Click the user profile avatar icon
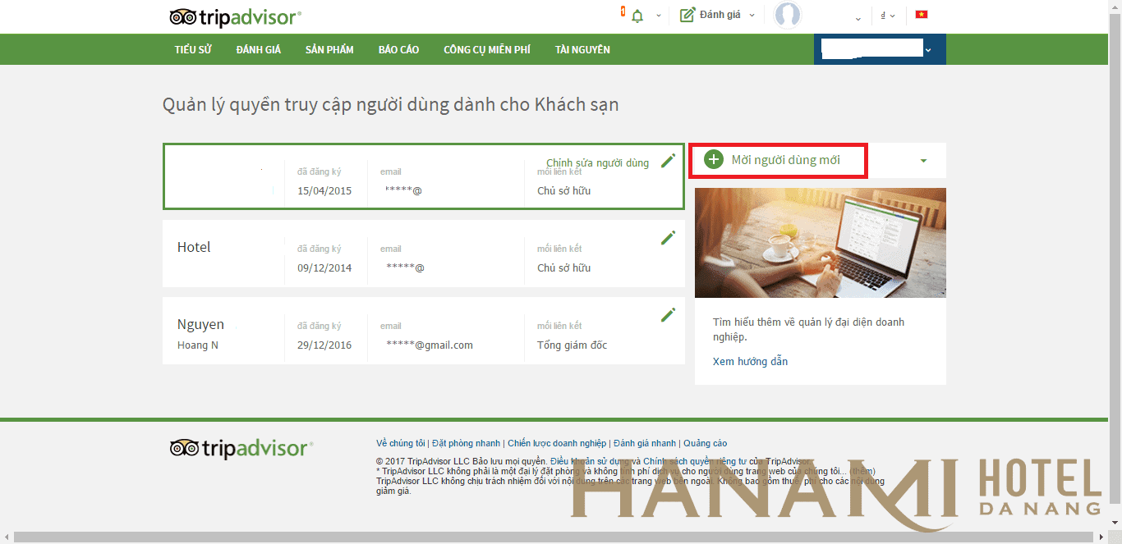Image resolution: width=1122 pixels, height=544 pixels. [787, 16]
